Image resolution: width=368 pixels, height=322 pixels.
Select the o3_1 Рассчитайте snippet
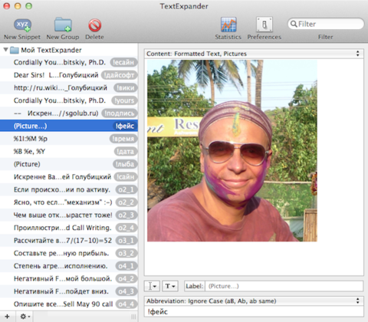point(69,241)
